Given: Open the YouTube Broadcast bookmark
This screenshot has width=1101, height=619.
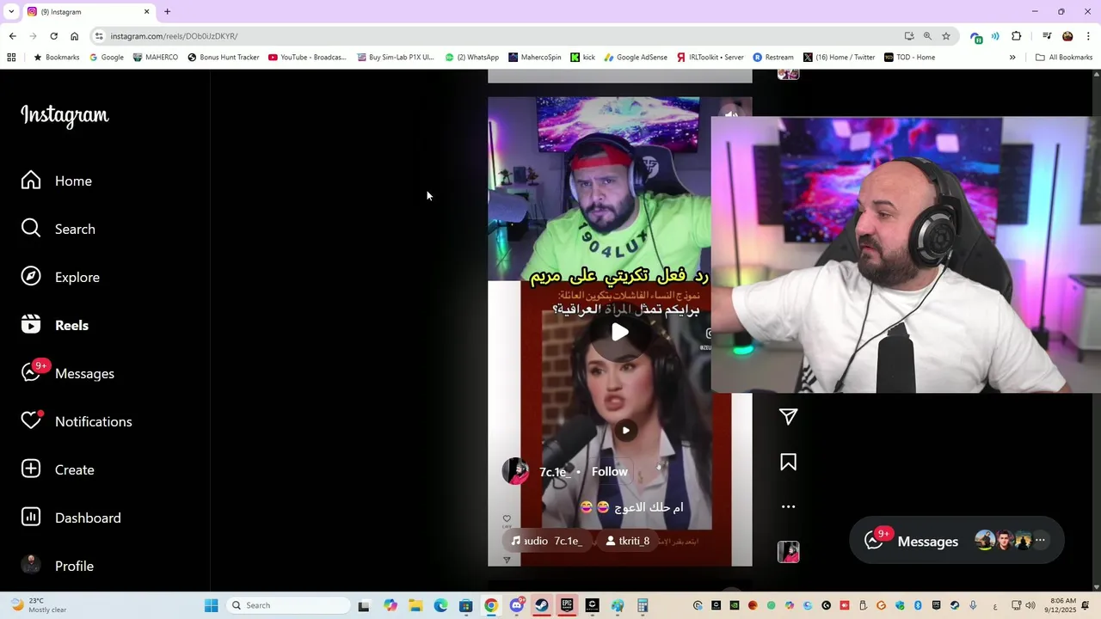Looking at the screenshot, I should point(307,58).
